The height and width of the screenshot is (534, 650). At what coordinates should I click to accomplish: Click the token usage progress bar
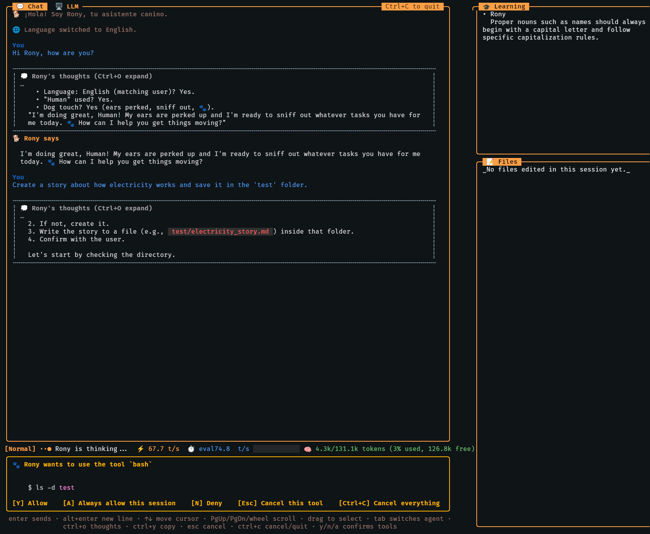(x=276, y=449)
